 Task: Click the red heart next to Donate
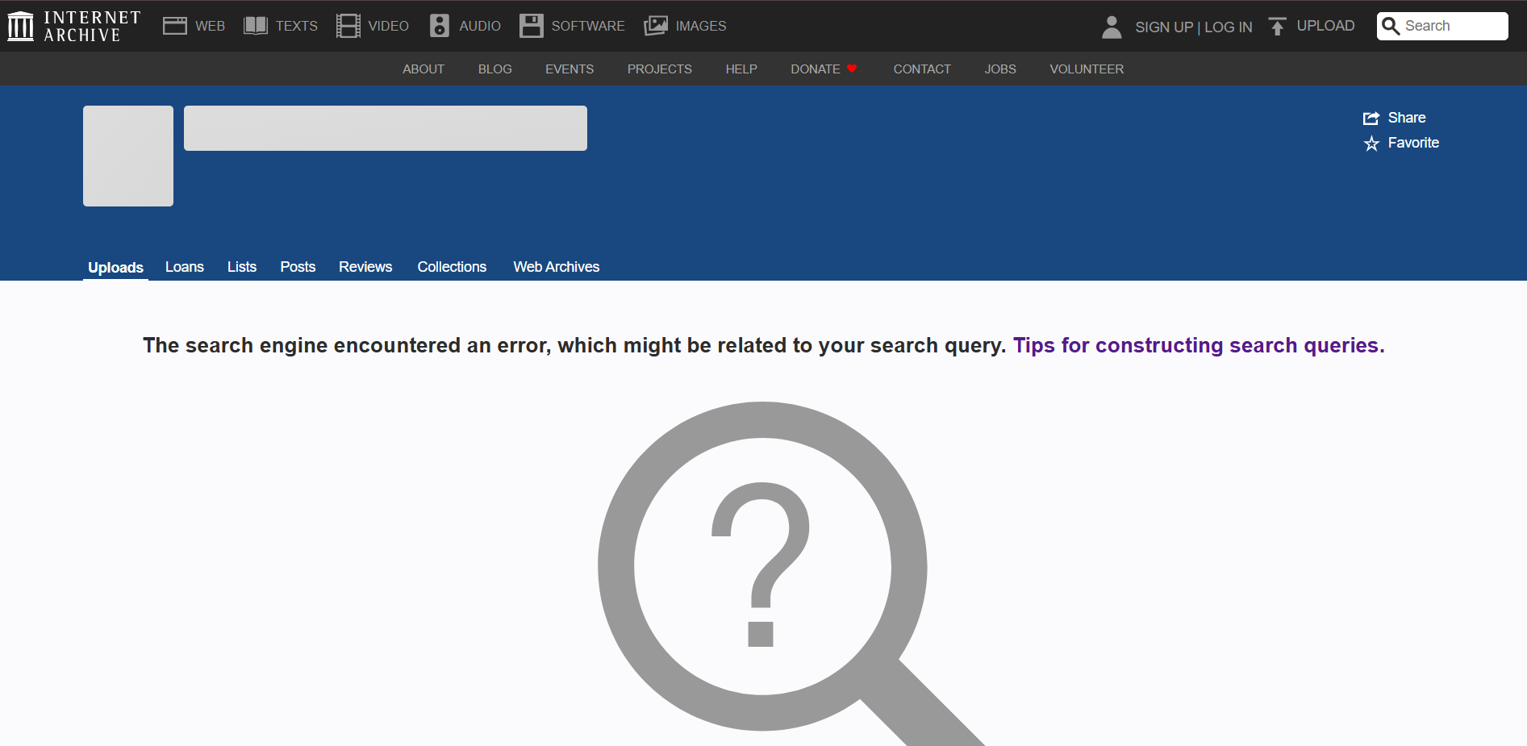pyautogui.click(x=852, y=69)
